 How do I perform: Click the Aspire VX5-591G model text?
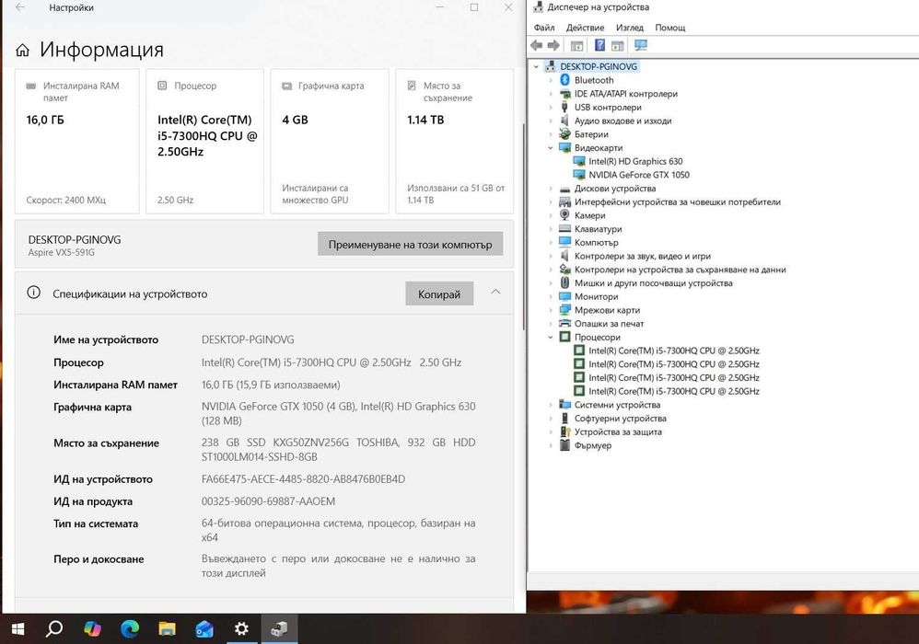(x=61, y=252)
